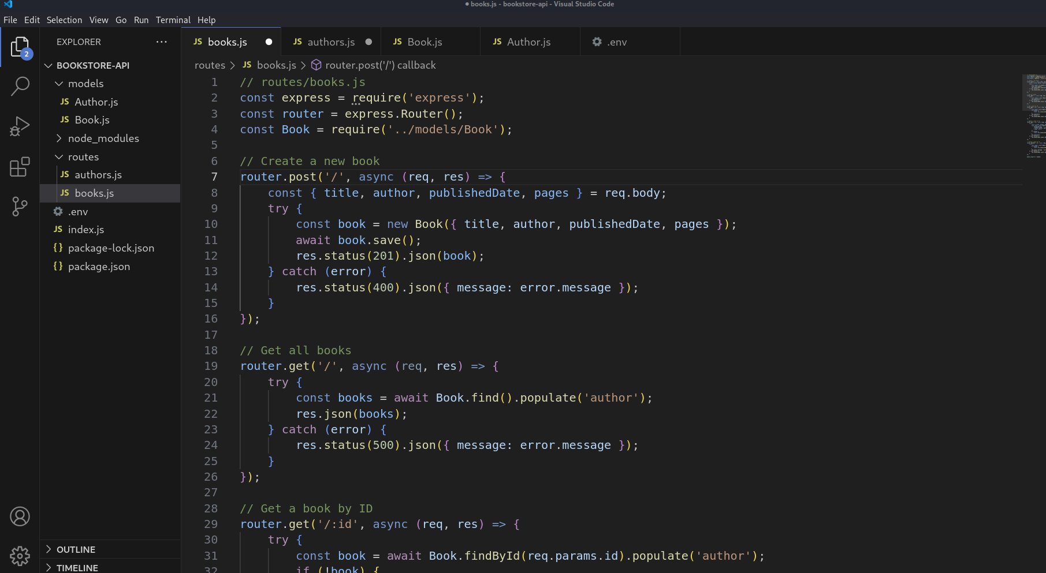Open the Go menu

point(121,20)
